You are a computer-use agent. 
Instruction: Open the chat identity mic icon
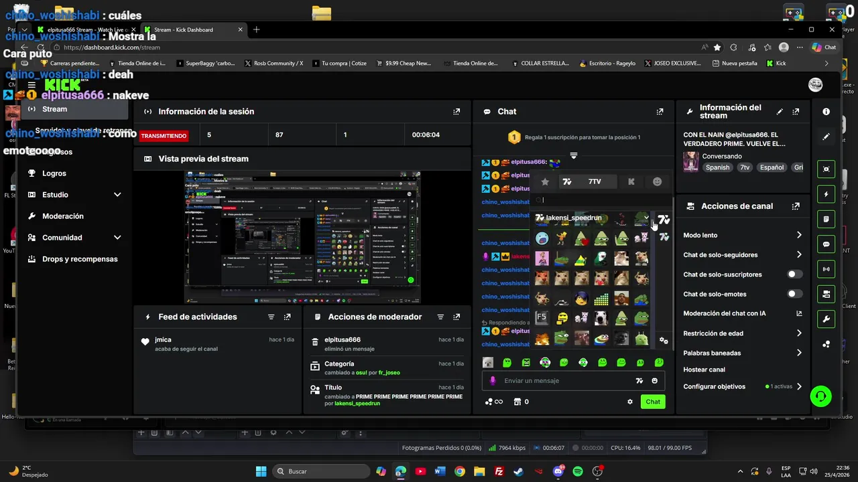(x=493, y=381)
